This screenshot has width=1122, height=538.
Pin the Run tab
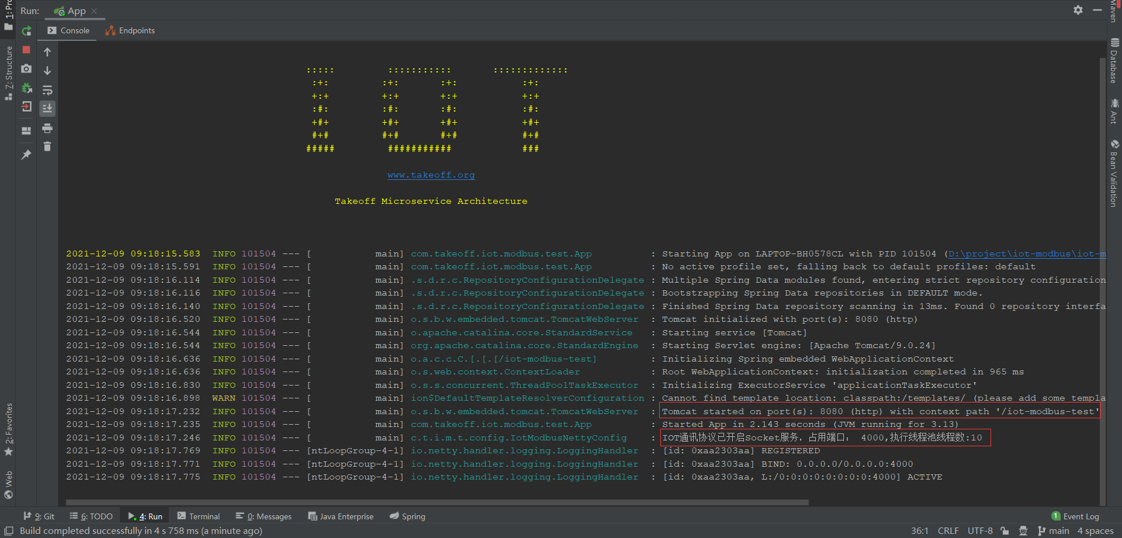click(26, 155)
